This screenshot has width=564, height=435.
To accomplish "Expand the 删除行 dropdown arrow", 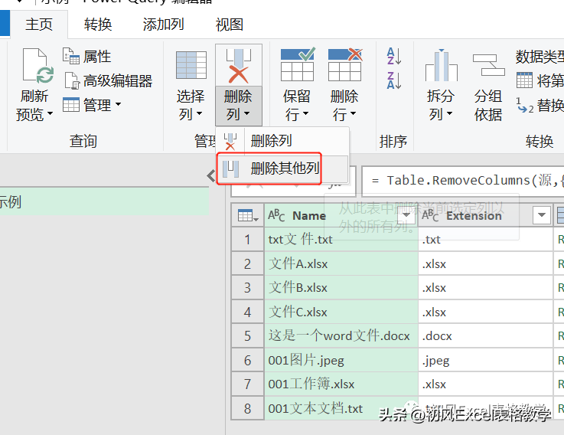I will tap(354, 113).
